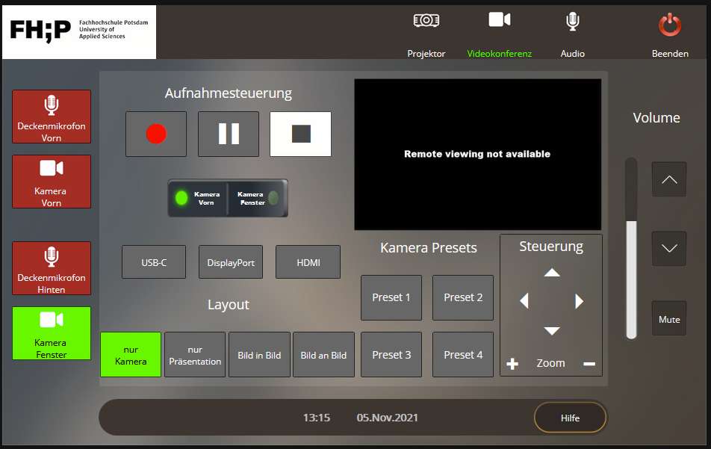Toggle the Kamera Fenster side button
The height and width of the screenshot is (449, 711).
tap(52, 333)
